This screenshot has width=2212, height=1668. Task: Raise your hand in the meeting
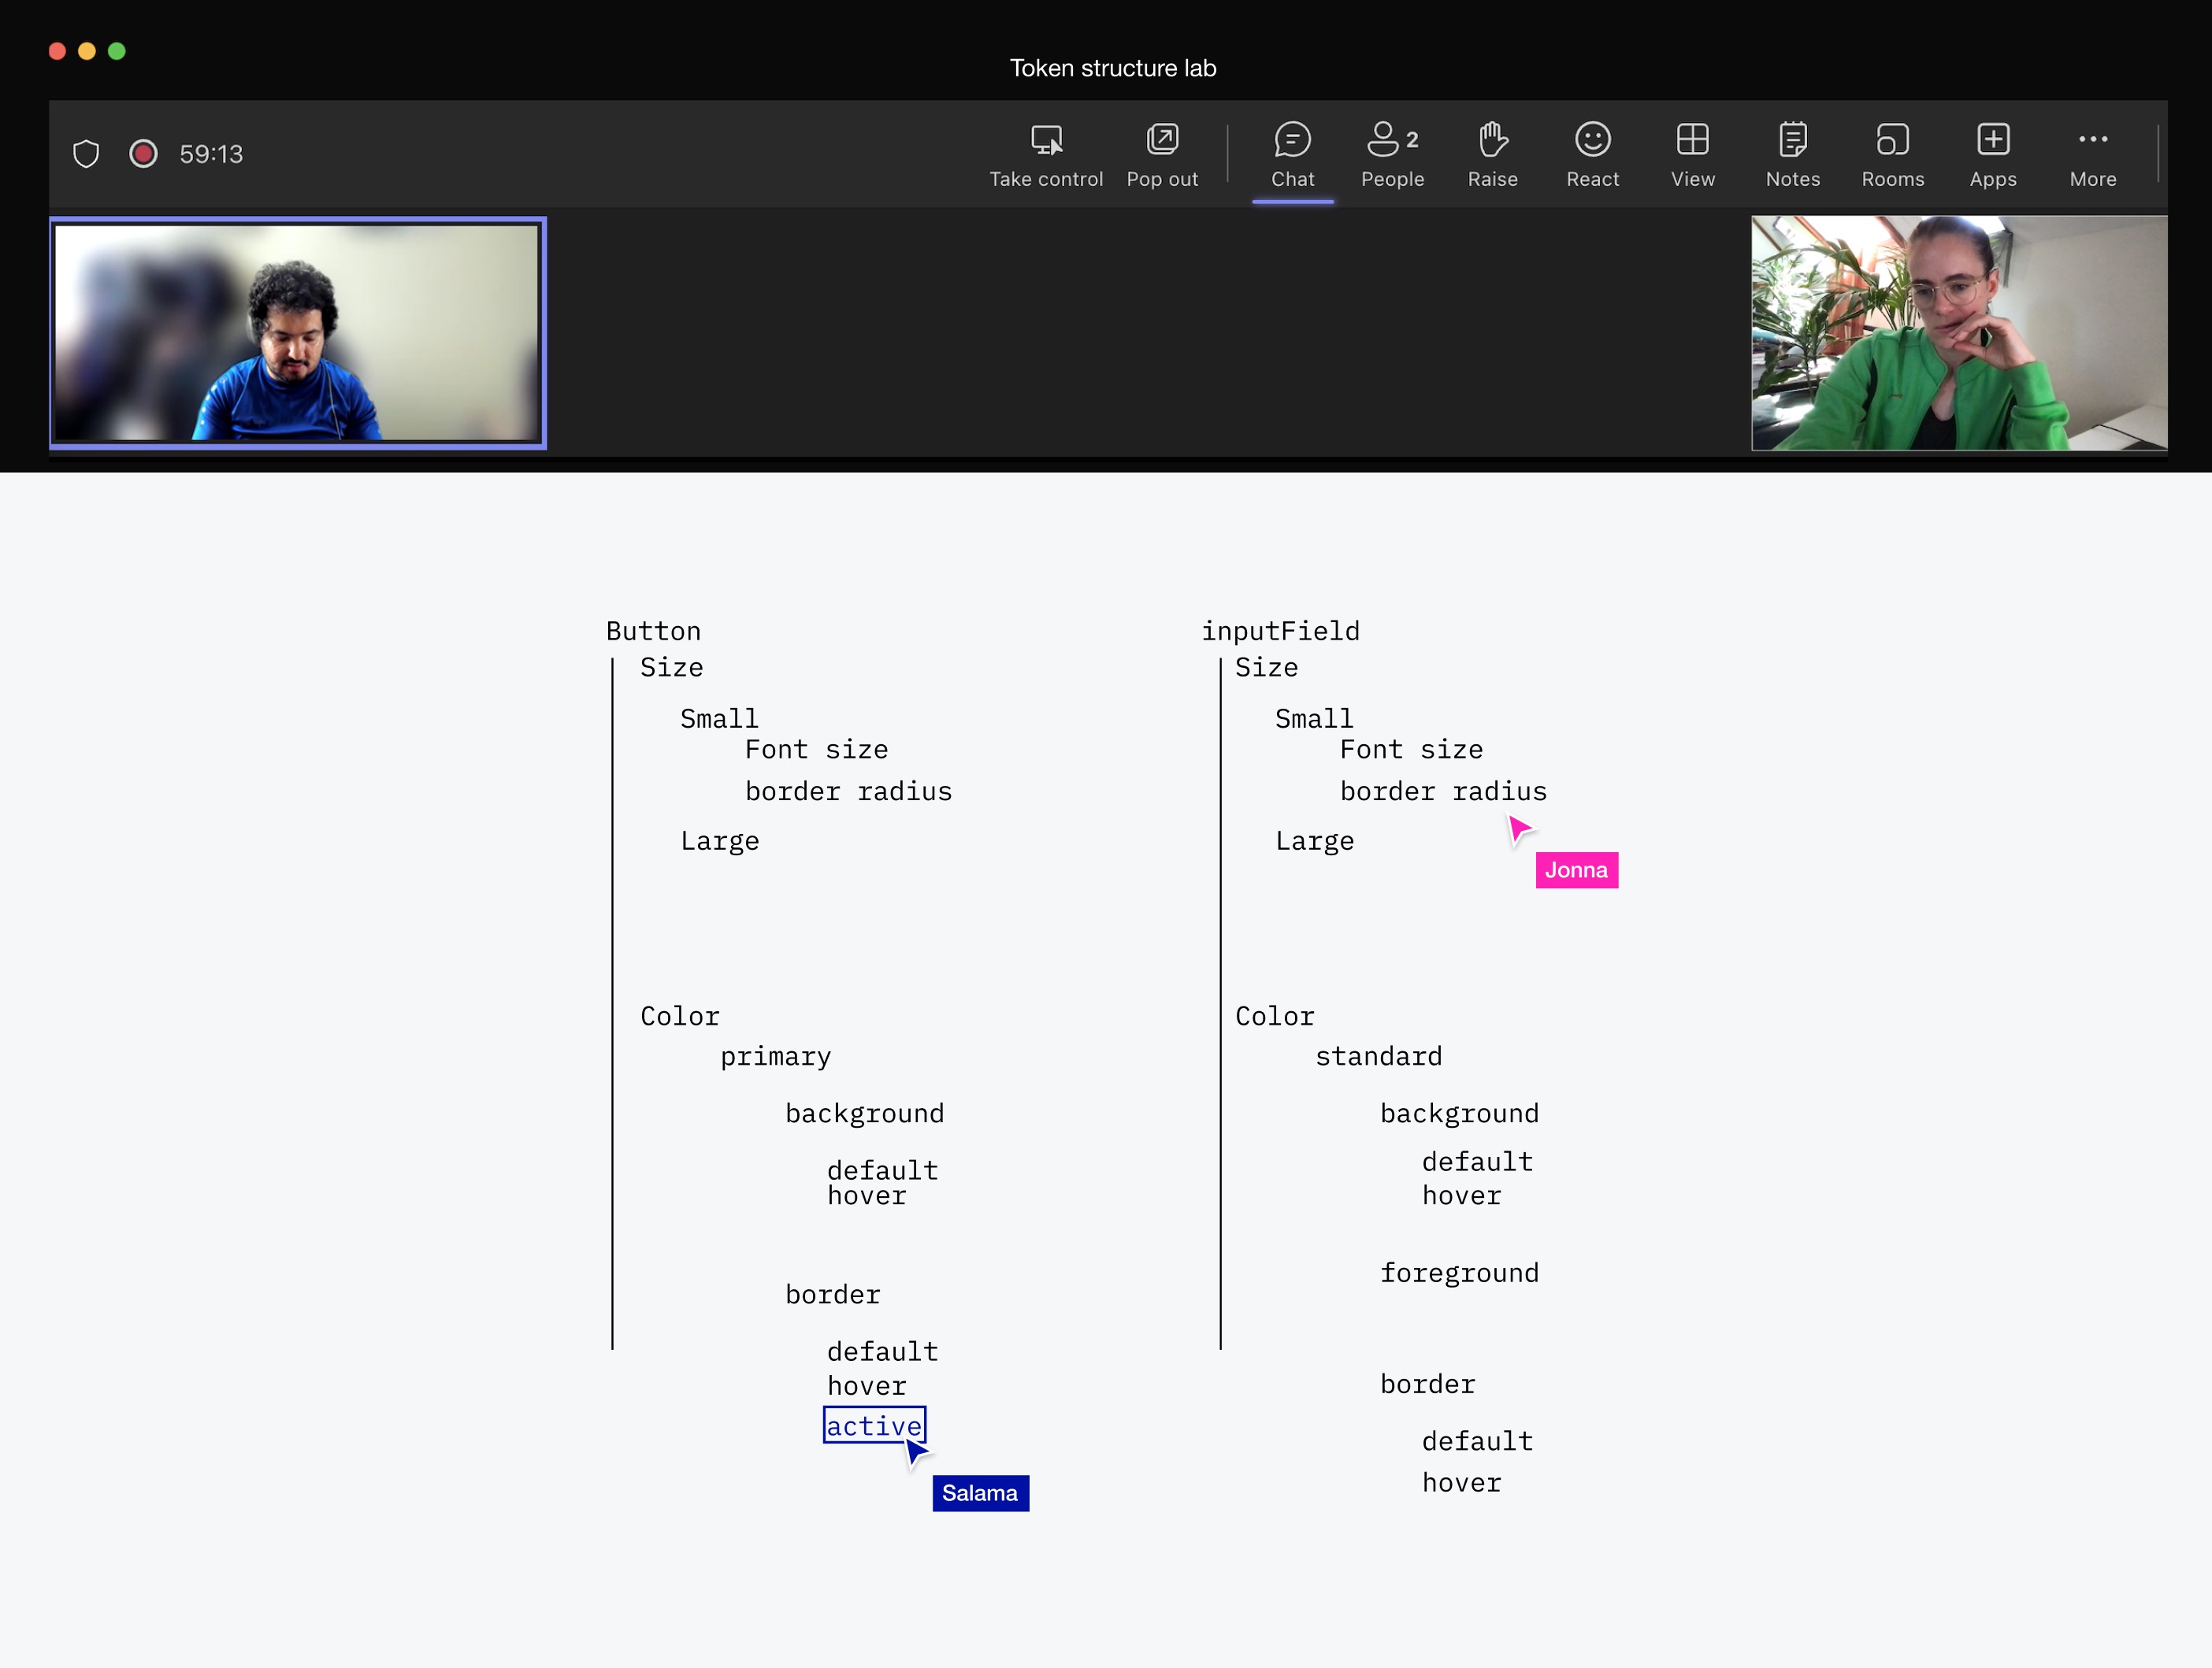[x=1492, y=154]
